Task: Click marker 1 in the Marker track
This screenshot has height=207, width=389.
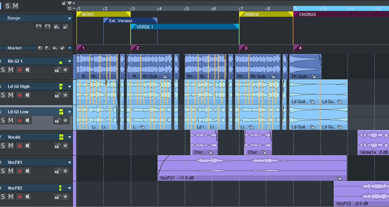Action: (x=81, y=48)
